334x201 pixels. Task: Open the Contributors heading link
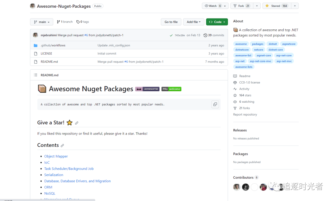(246, 177)
